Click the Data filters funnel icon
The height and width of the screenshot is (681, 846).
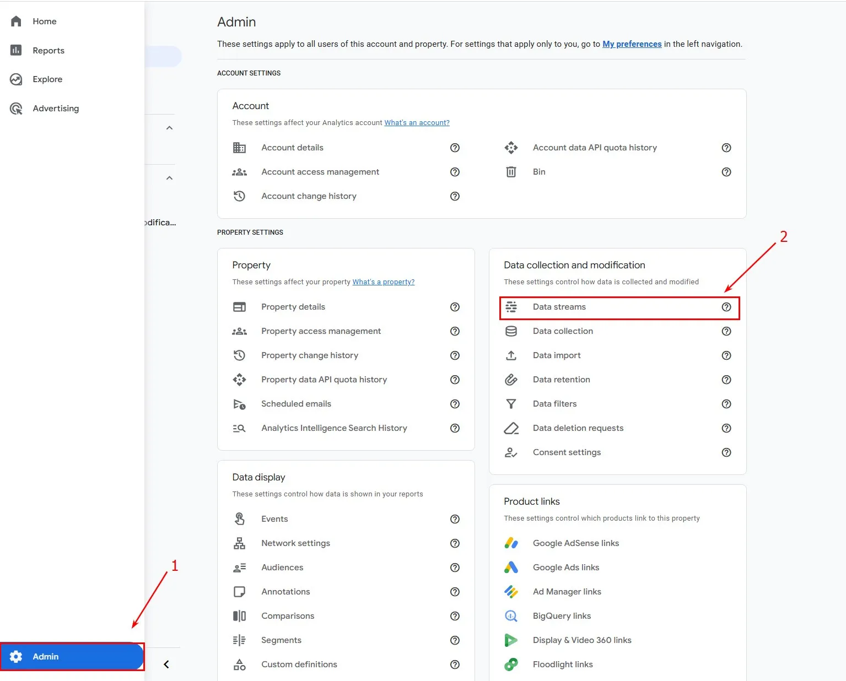[x=511, y=404]
